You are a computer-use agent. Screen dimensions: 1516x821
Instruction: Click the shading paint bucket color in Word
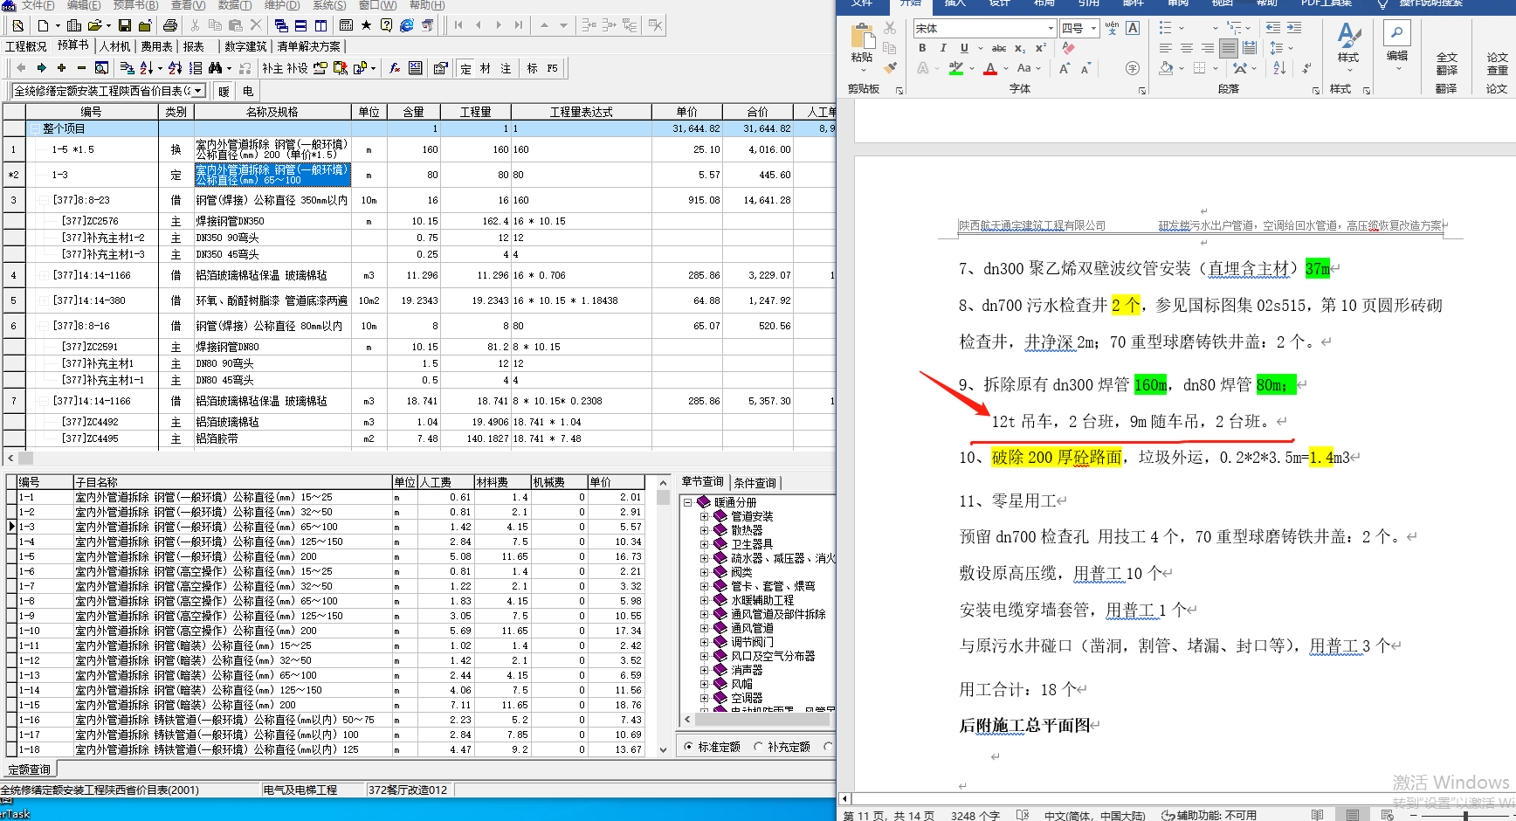point(1167,68)
